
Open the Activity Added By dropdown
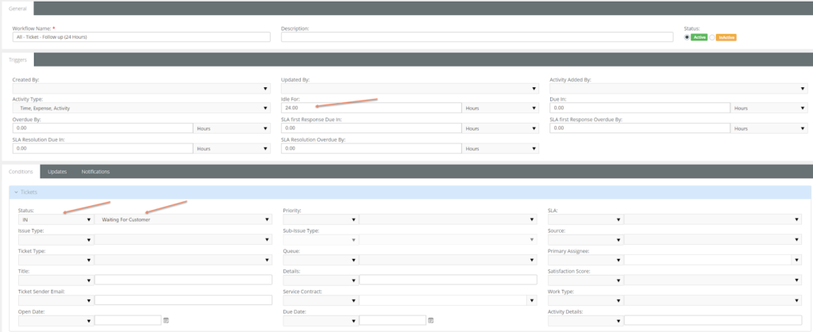pos(679,89)
